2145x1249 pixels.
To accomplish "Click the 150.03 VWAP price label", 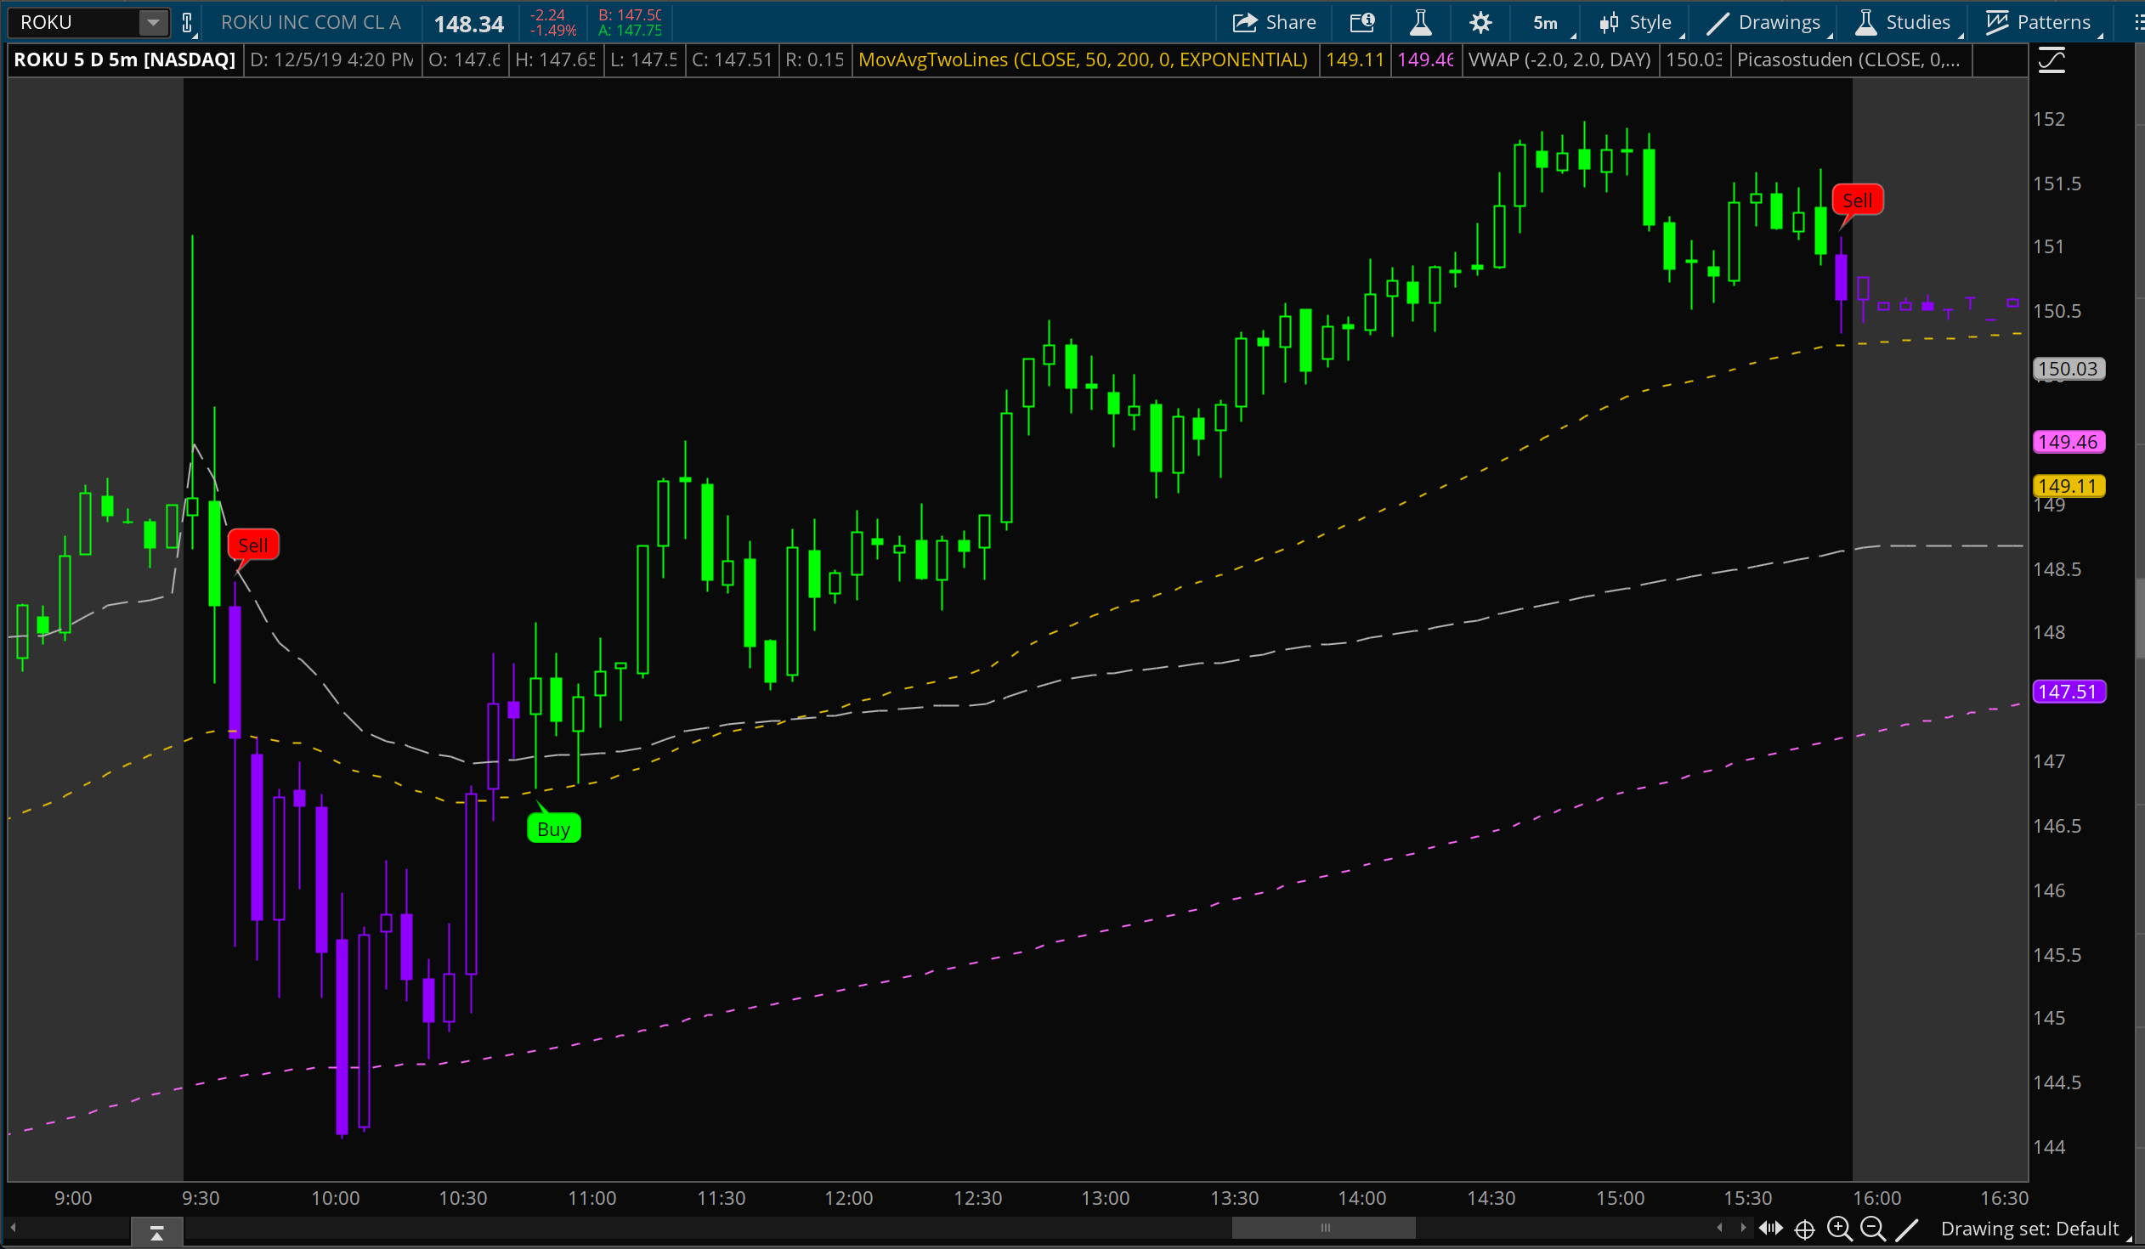I will click(2069, 370).
